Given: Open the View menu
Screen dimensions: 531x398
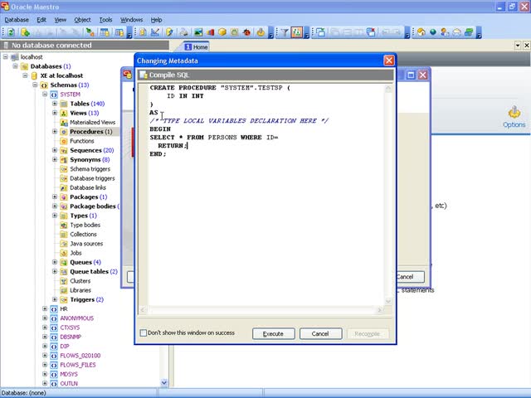Looking at the screenshot, I should click(x=61, y=20).
